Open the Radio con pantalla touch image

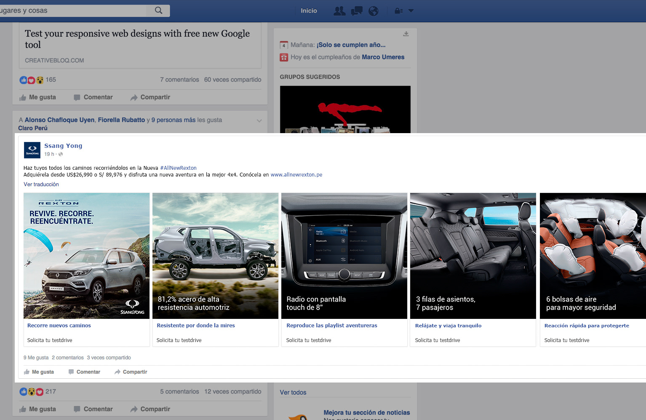click(x=344, y=256)
